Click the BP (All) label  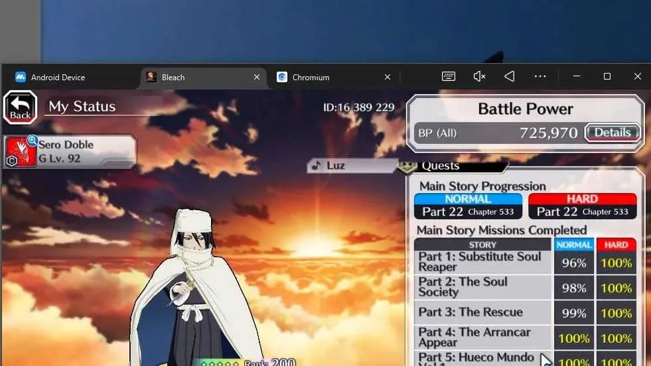pyautogui.click(x=437, y=133)
